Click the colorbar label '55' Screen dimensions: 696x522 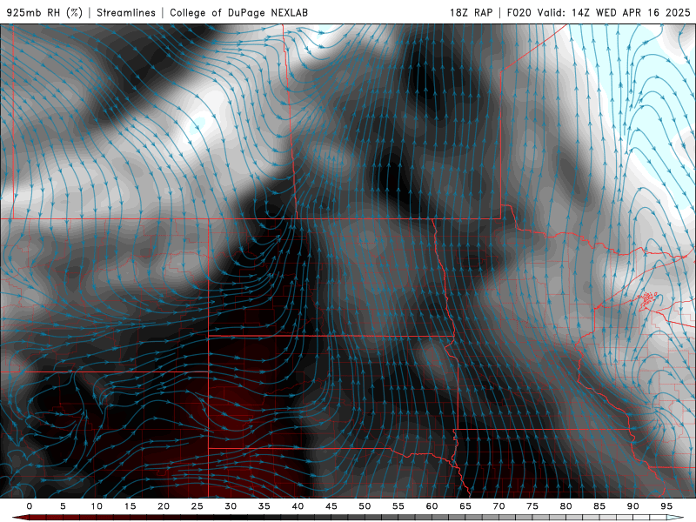click(x=398, y=506)
